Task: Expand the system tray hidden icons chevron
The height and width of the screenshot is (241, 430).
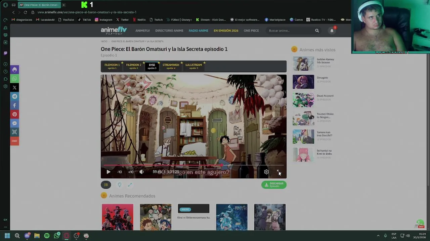Action: pyautogui.click(x=378, y=236)
